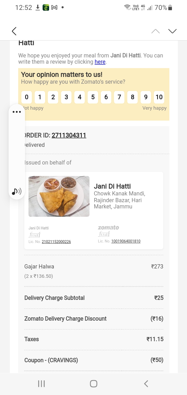Click the 'here' review link
The image size is (187, 395).
(x=100, y=62)
